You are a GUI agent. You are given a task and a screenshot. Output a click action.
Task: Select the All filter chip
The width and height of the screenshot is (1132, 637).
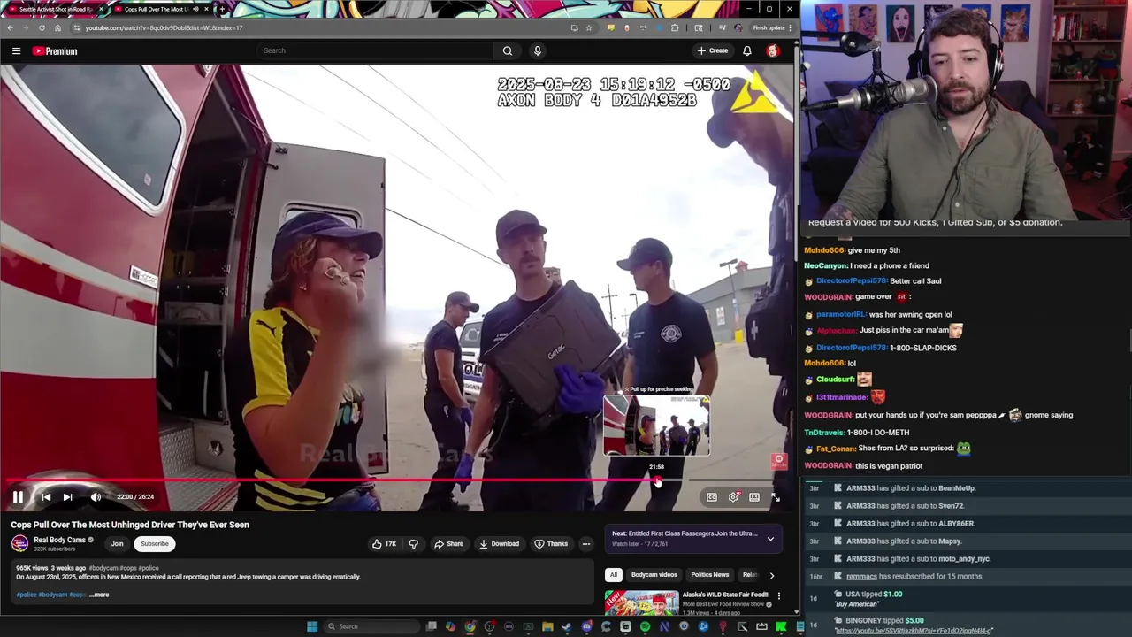pyautogui.click(x=613, y=575)
